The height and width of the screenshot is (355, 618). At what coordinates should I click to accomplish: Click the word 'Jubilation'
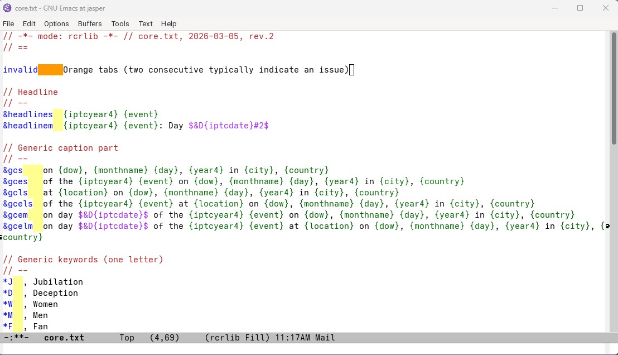[x=58, y=282]
